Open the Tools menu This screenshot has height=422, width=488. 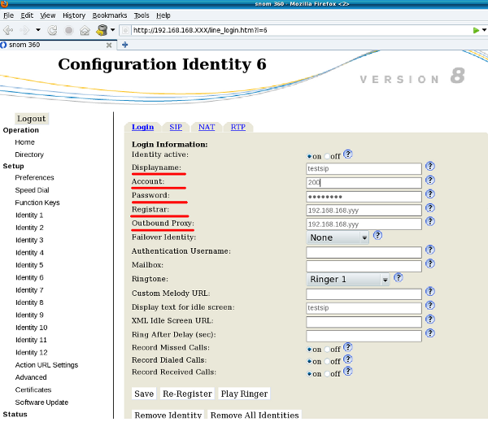142,15
